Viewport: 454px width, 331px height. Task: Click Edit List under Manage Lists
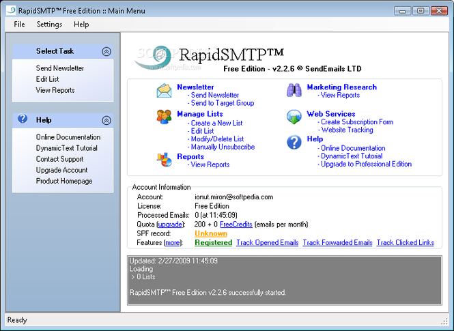[x=202, y=131]
